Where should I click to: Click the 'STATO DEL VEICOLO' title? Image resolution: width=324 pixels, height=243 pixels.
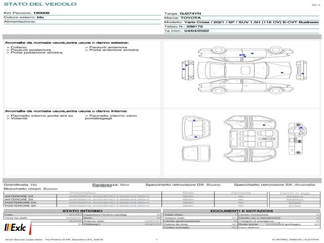pyautogui.click(x=40, y=4)
